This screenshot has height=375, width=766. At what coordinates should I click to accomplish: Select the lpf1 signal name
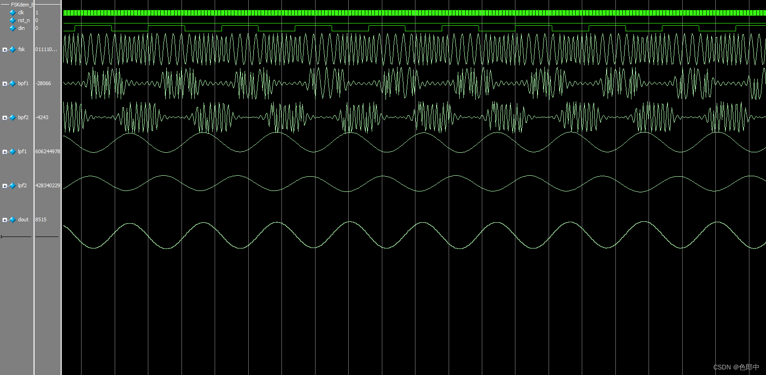pos(22,151)
